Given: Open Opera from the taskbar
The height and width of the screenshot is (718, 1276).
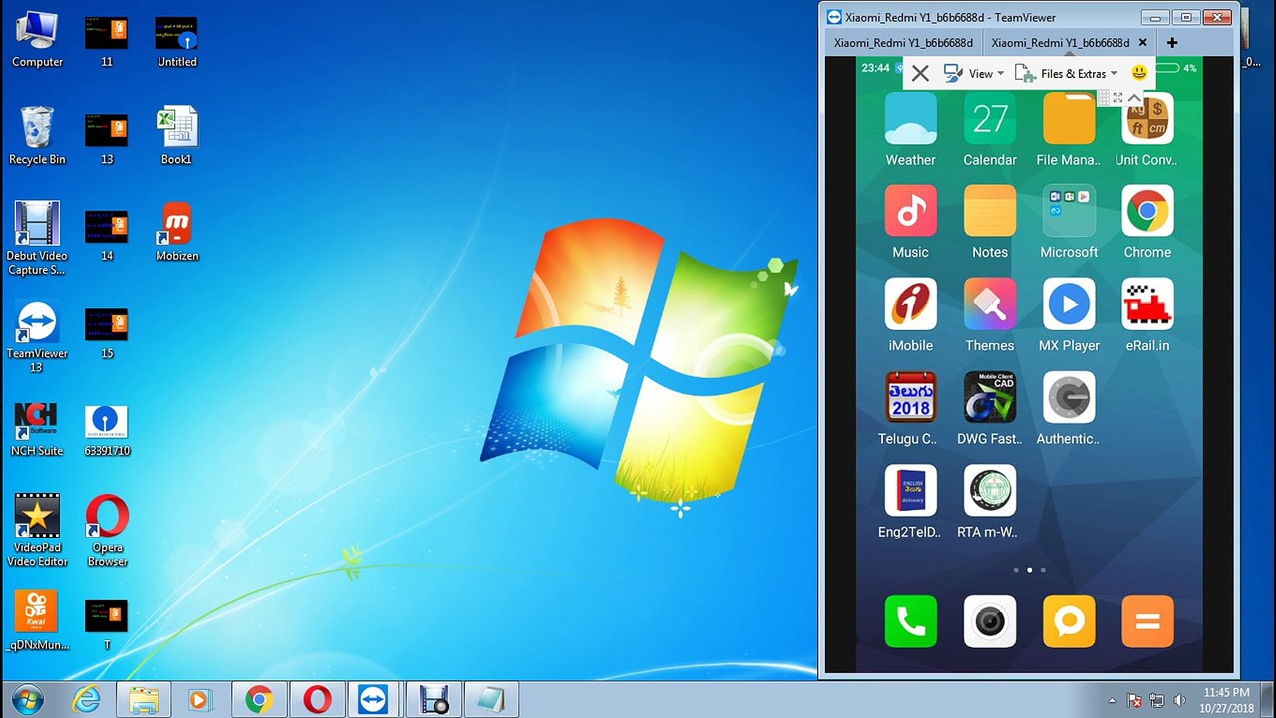Looking at the screenshot, I should pyautogui.click(x=317, y=700).
